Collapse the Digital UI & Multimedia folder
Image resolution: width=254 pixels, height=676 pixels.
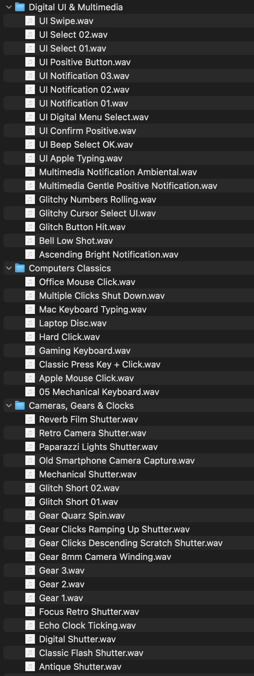(x=9, y=7)
